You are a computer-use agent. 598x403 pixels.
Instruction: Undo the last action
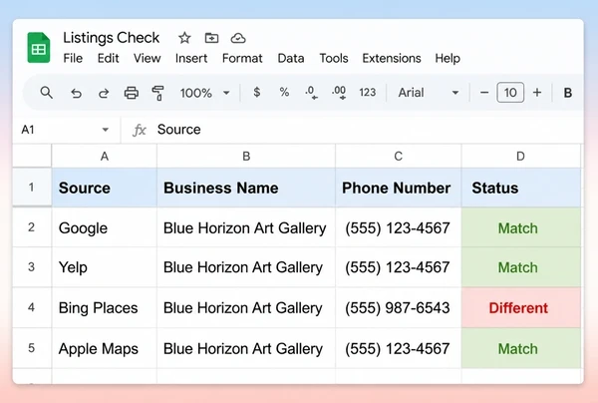click(x=77, y=93)
